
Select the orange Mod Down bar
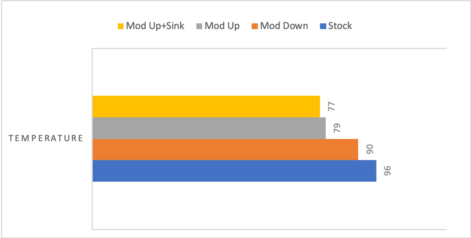225,149
